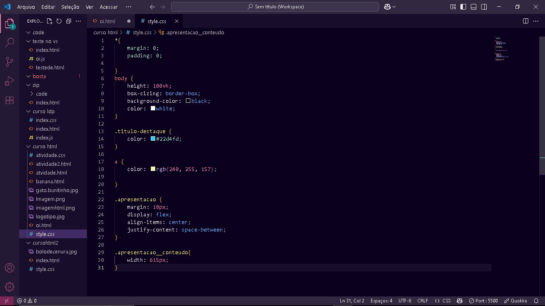Click the black color swatch
Viewport: 545px width, 306px height.
point(188,101)
